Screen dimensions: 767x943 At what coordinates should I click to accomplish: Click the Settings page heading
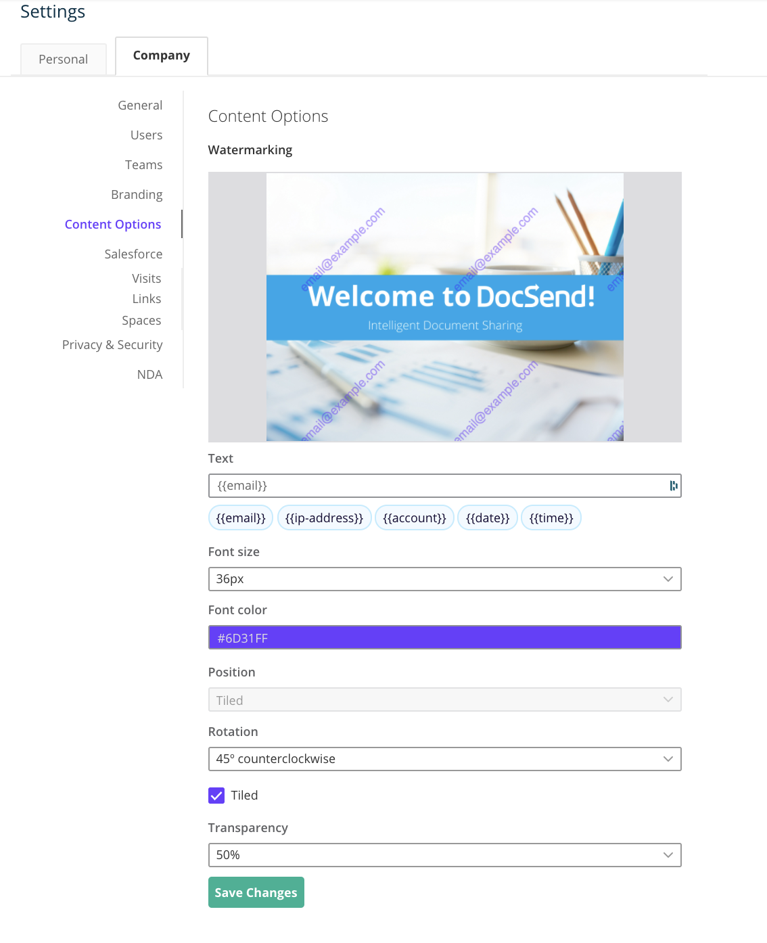pyautogui.click(x=53, y=12)
